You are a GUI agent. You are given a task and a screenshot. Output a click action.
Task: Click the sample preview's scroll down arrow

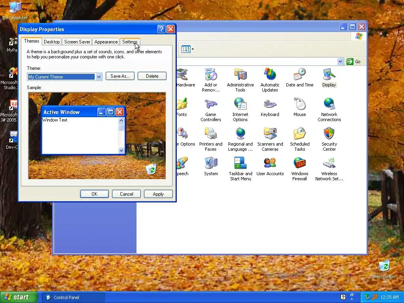point(122,150)
